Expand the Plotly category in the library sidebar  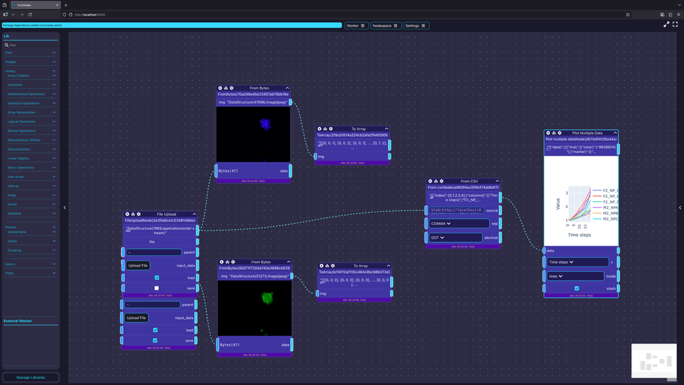30,273
